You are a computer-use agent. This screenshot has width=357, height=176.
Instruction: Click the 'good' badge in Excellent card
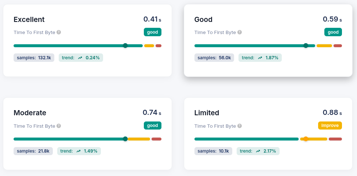(152, 32)
